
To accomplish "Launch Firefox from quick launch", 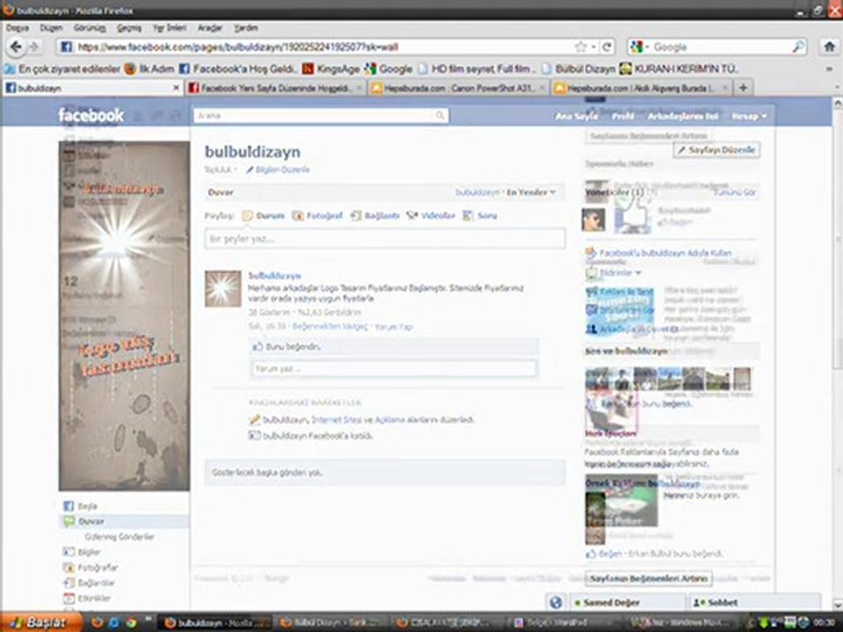I will [97, 623].
